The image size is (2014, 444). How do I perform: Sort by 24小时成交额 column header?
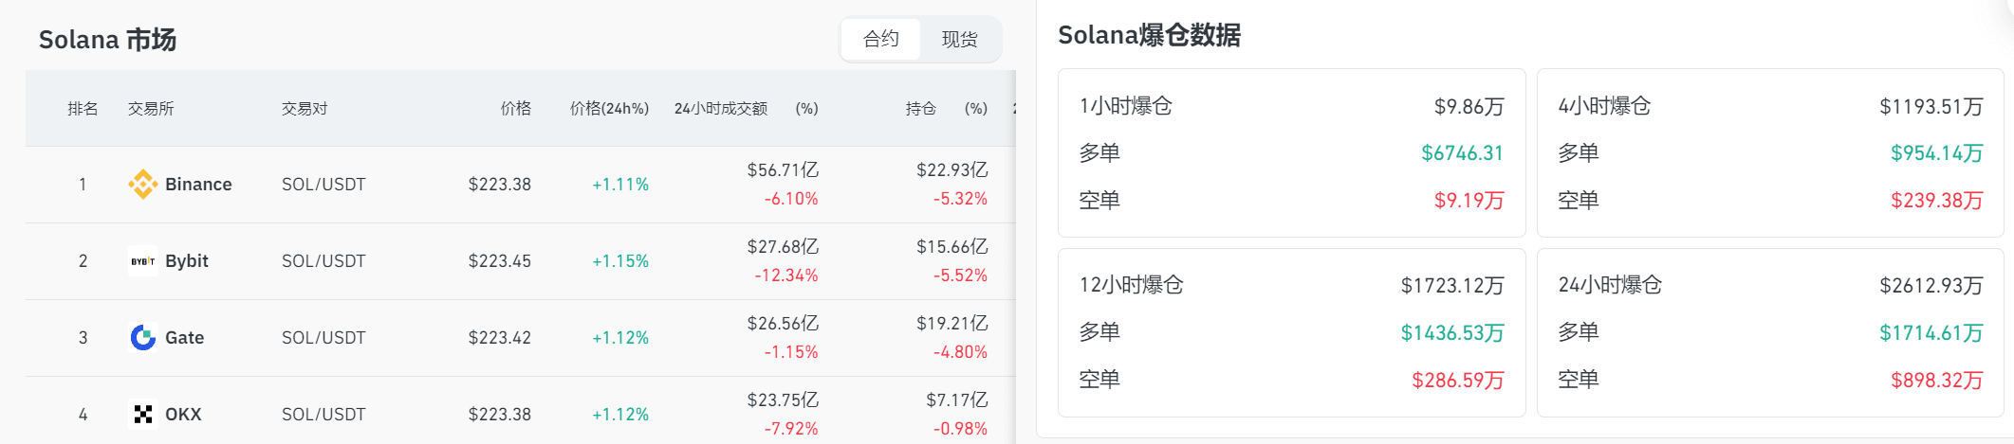click(x=720, y=108)
